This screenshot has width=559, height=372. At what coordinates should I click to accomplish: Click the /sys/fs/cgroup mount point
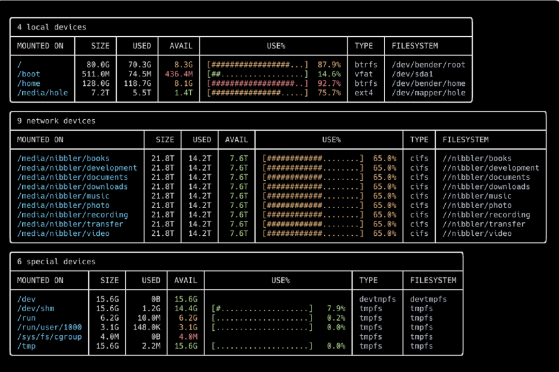pos(49,337)
